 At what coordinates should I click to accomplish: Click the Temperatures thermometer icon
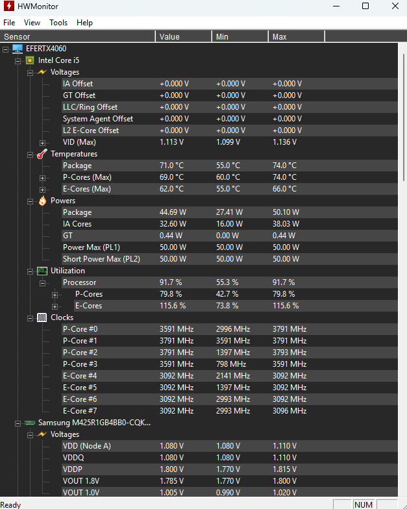click(42, 154)
